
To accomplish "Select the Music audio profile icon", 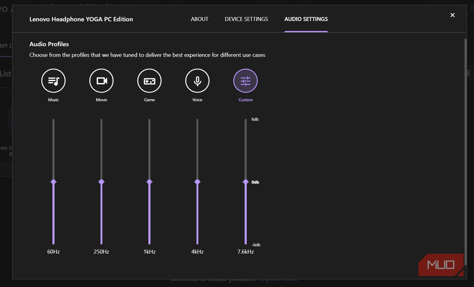I will click(54, 81).
